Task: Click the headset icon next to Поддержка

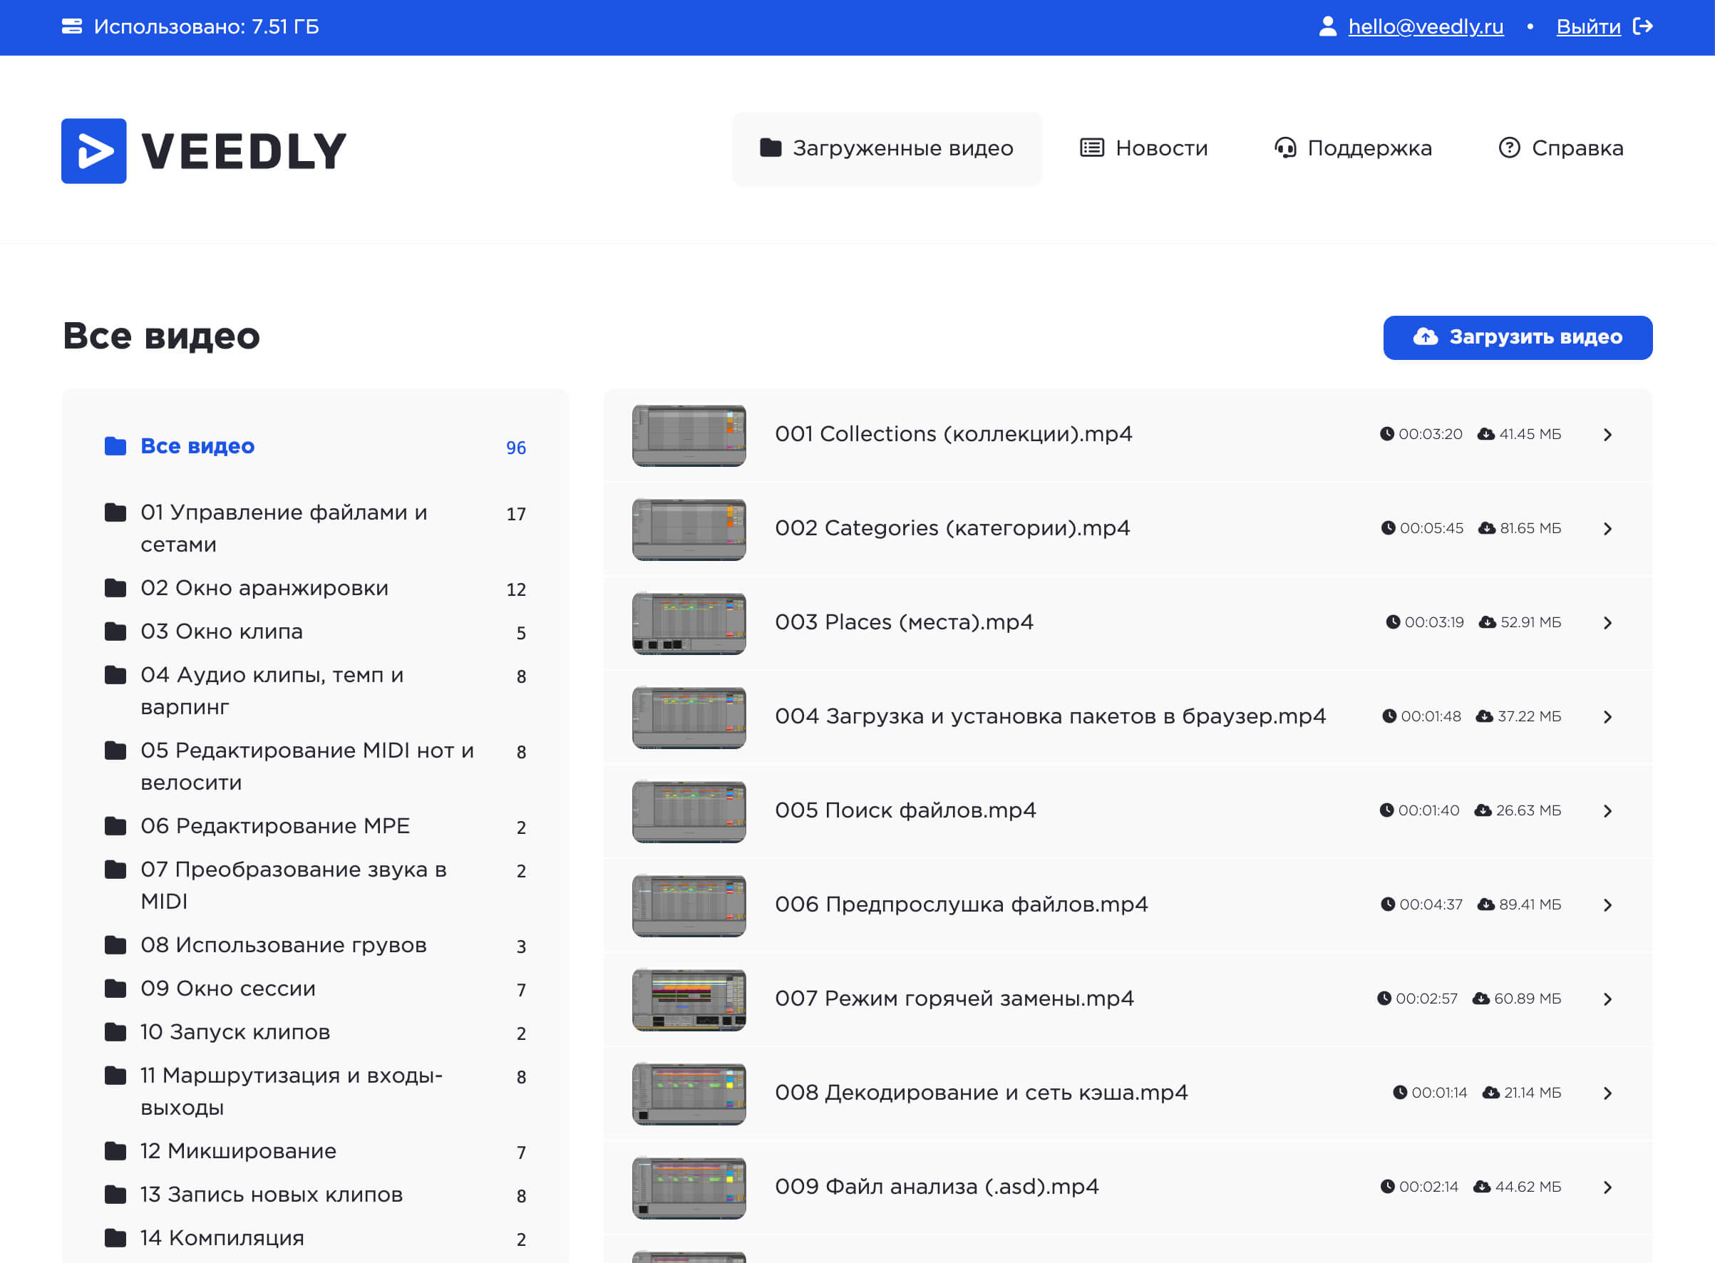Action: (1287, 148)
